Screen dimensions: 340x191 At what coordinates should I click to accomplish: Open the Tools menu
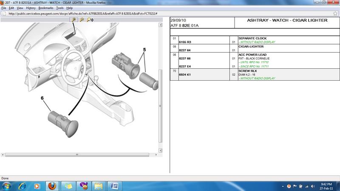click(x=60, y=8)
